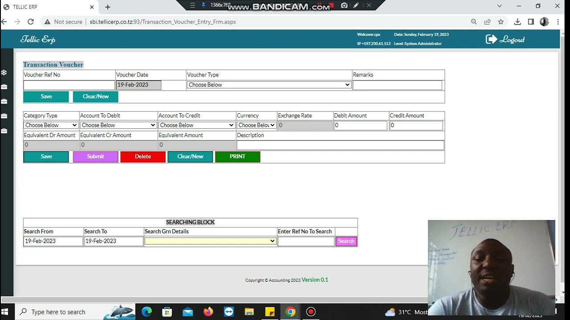
Task: Click Bandicam pin icon in overlay
Action: click(x=204, y=5)
